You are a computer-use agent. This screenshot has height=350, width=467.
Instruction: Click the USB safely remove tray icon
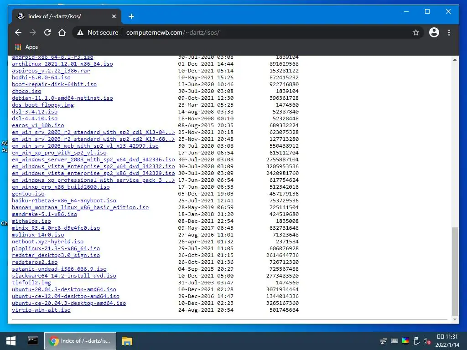pos(416,341)
